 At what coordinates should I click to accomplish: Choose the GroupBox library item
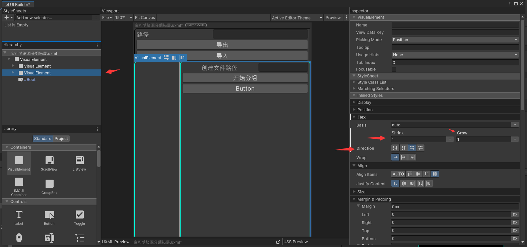tap(49, 187)
